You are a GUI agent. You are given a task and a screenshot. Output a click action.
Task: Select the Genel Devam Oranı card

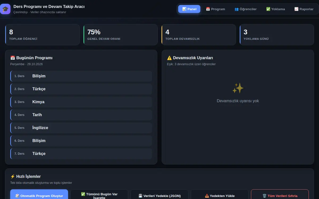120,35
